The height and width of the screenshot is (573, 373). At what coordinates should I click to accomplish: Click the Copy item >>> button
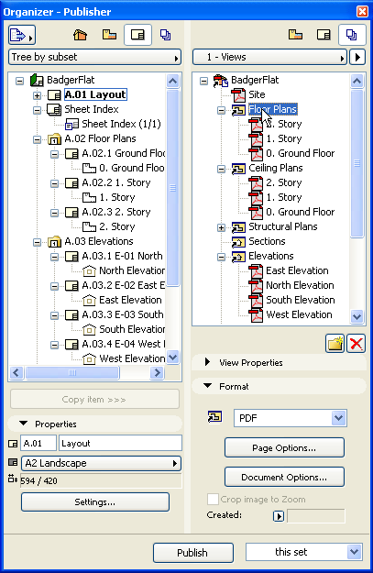pos(94,399)
